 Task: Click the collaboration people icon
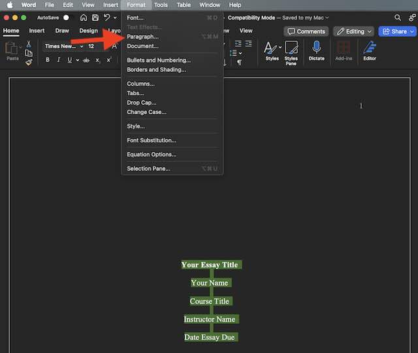[412, 18]
